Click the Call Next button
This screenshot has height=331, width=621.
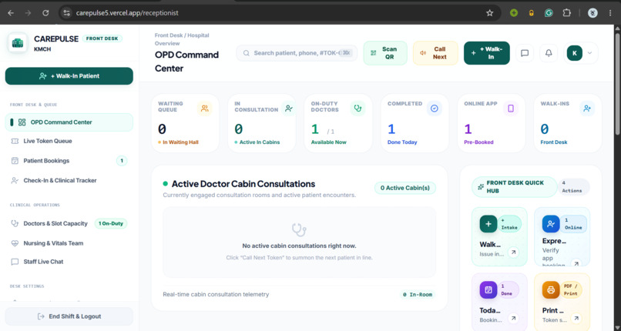[x=435, y=53]
